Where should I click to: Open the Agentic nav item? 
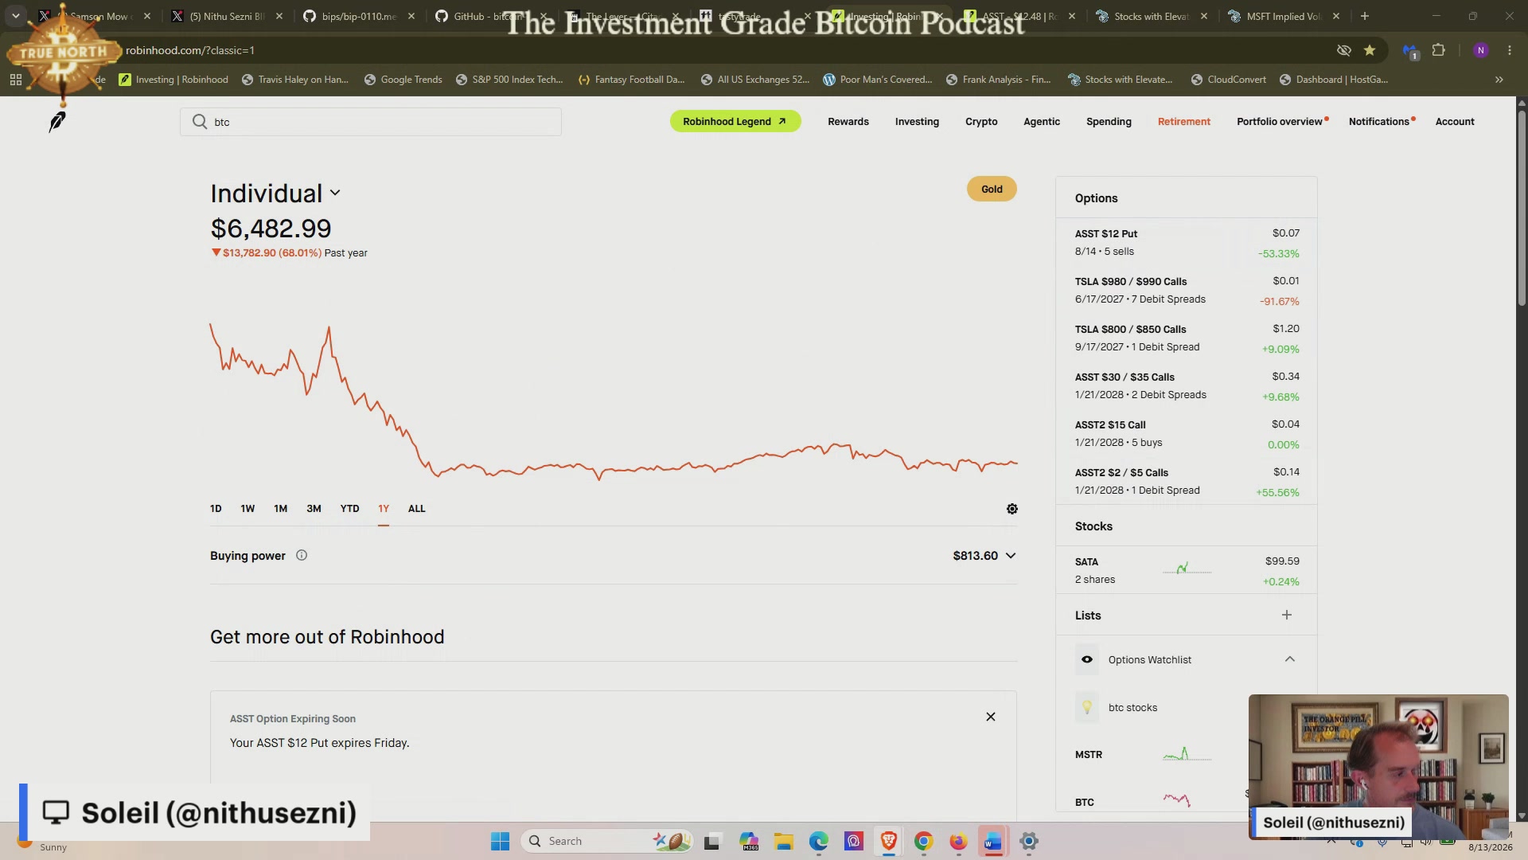(x=1042, y=122)
